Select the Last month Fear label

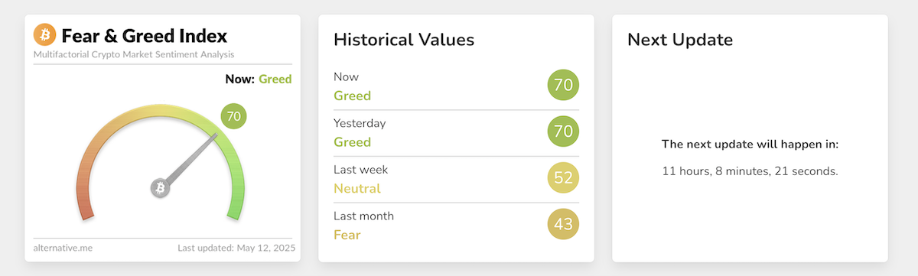pos(347,235)
